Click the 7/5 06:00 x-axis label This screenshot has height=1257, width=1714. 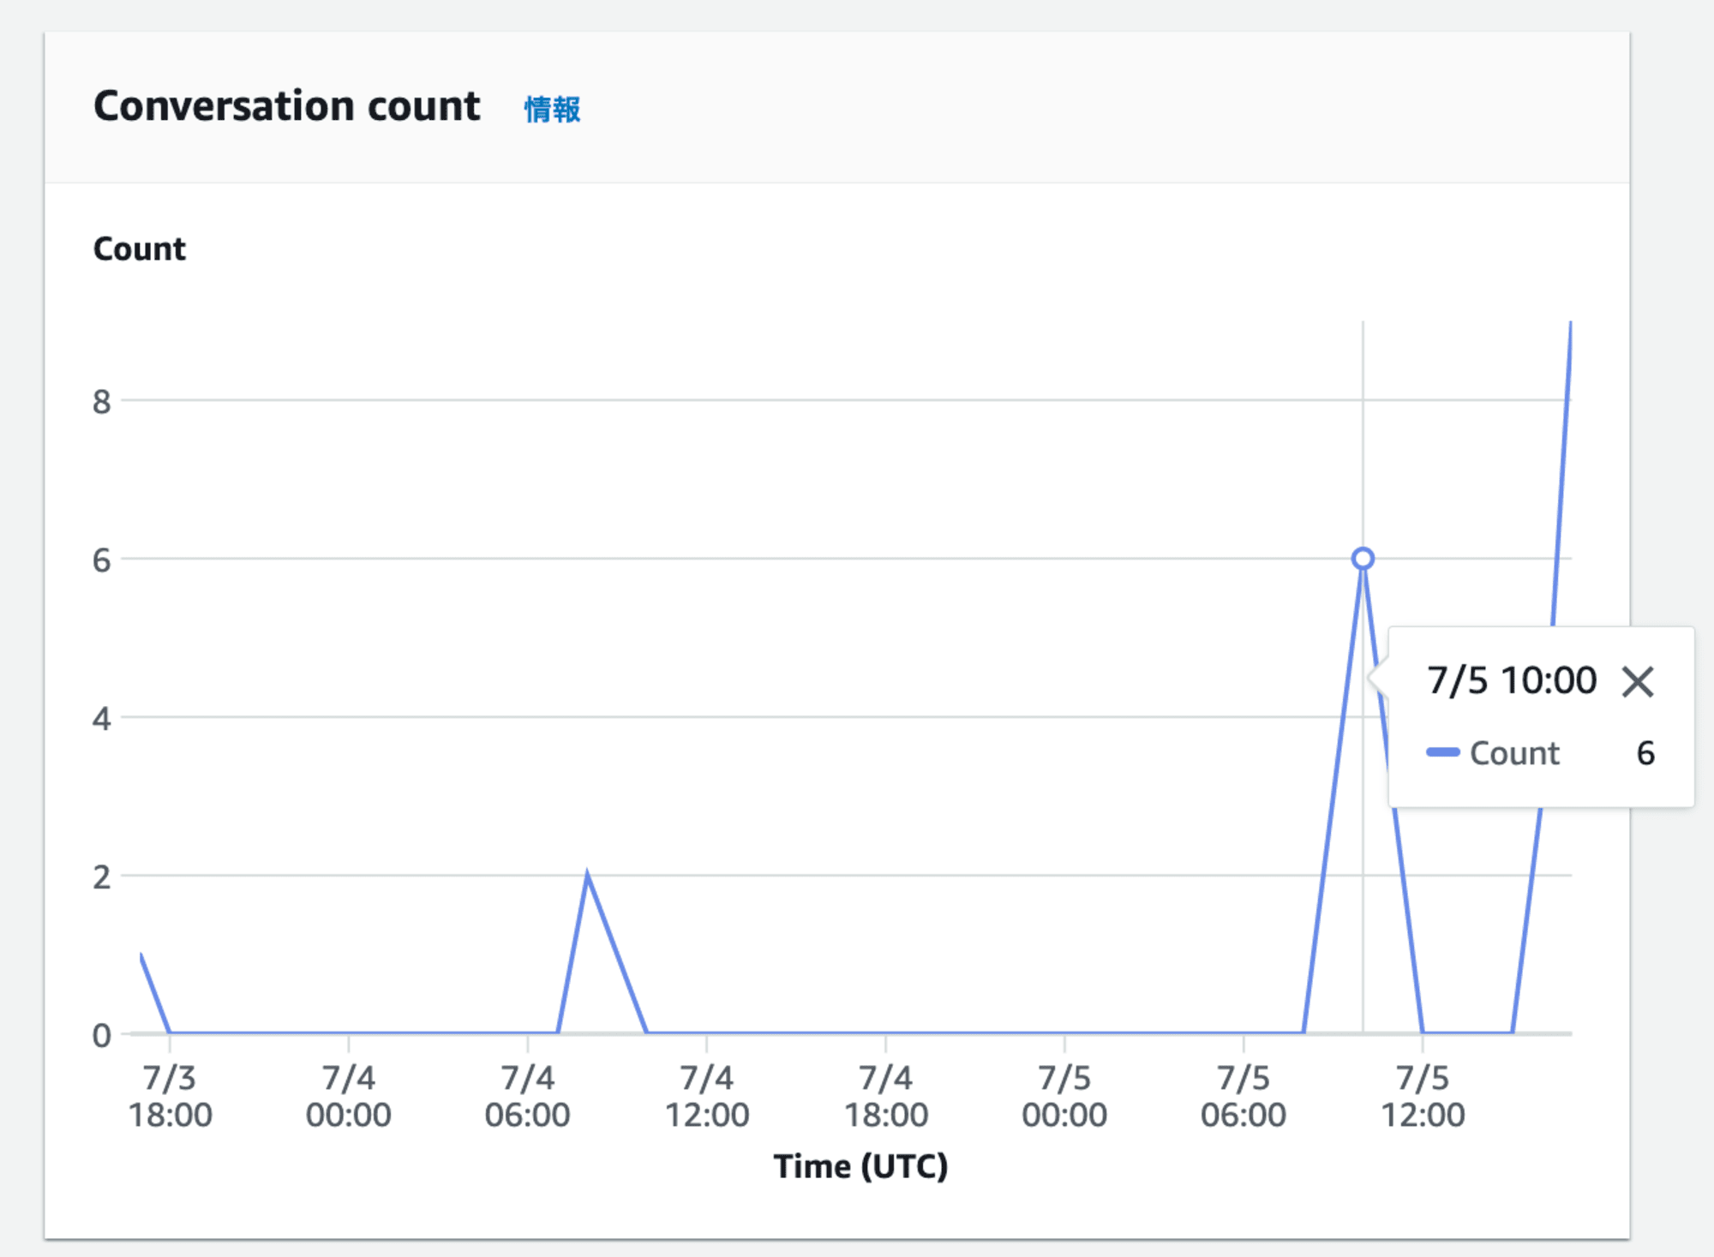[x=1244, y=1096]
